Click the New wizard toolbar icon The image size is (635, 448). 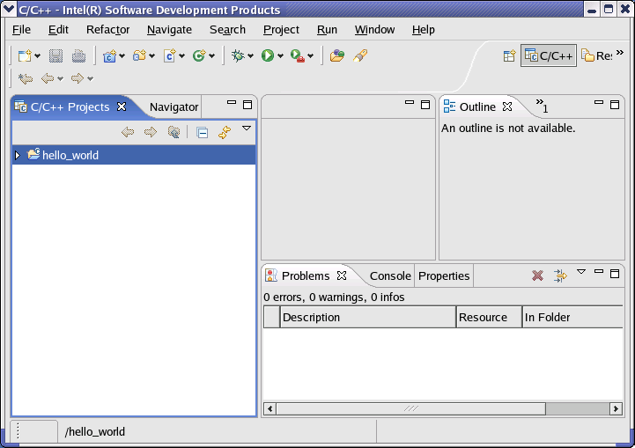[25, 55]
